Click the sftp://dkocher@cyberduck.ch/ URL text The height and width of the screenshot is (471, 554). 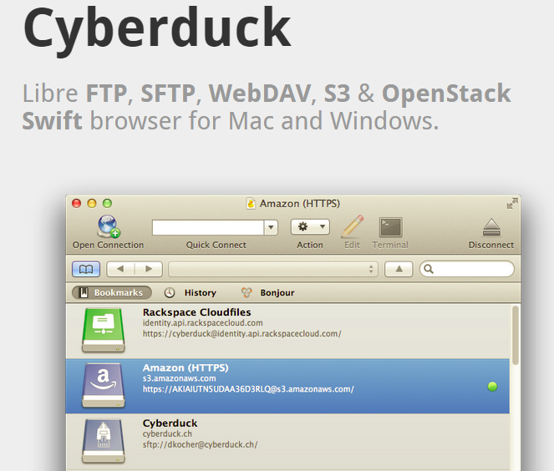200,444
